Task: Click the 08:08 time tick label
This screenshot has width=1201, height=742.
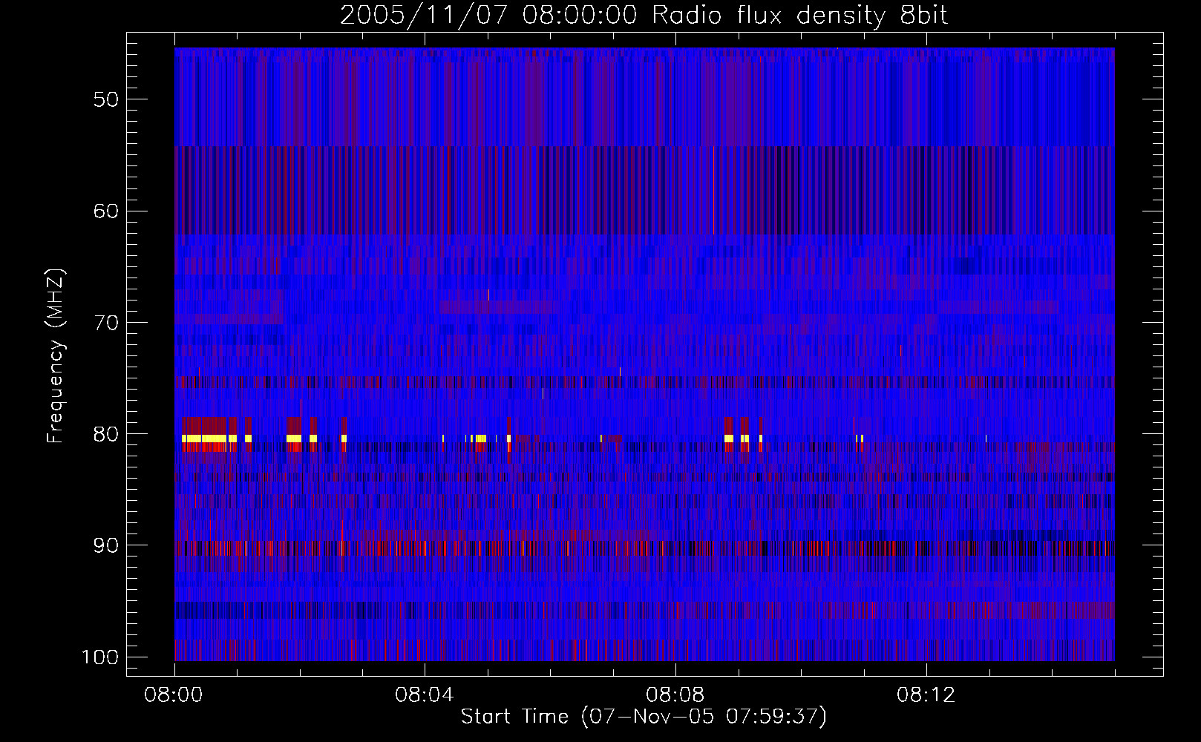Action: point(675,695)
